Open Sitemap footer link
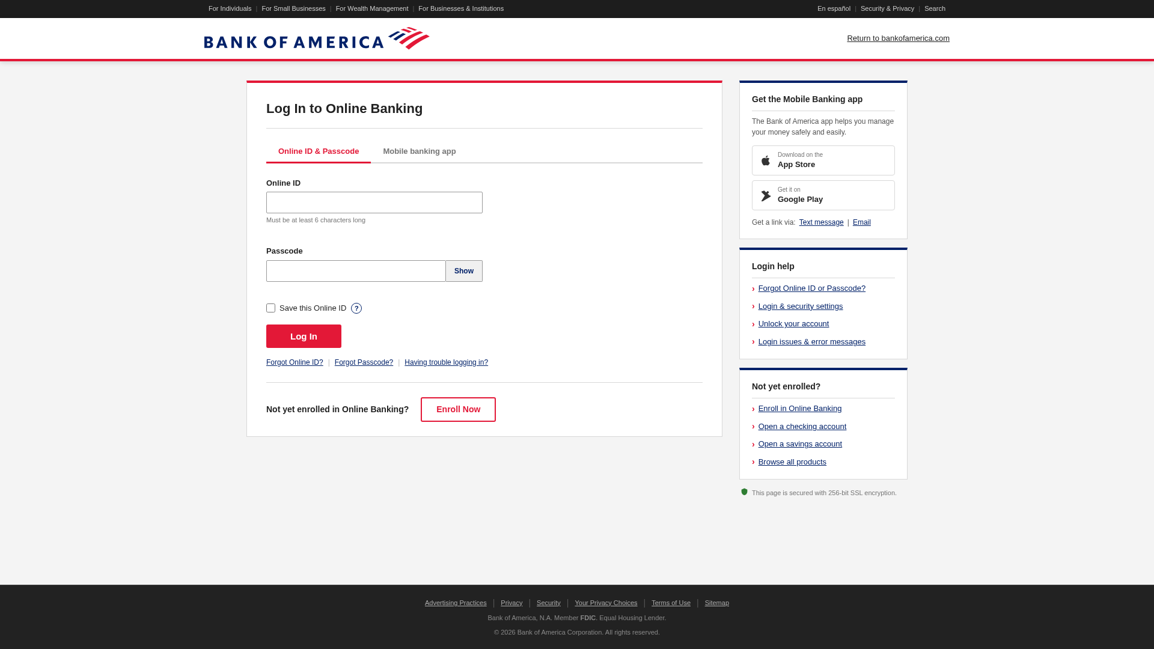Image resolution: width=1154 pixels, height=649 pixels. tap(717, 603)
